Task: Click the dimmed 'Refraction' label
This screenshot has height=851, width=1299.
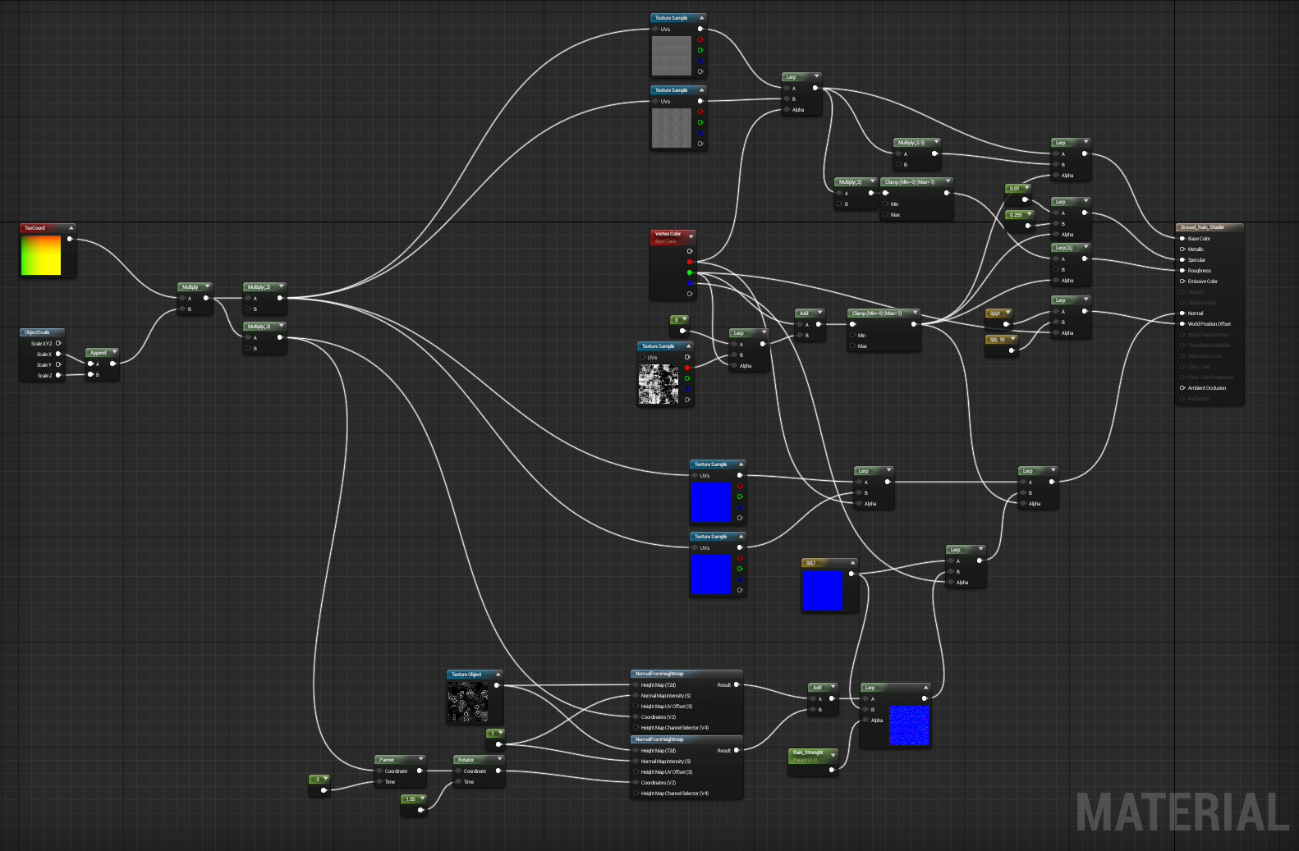Action: point(1199,399)
